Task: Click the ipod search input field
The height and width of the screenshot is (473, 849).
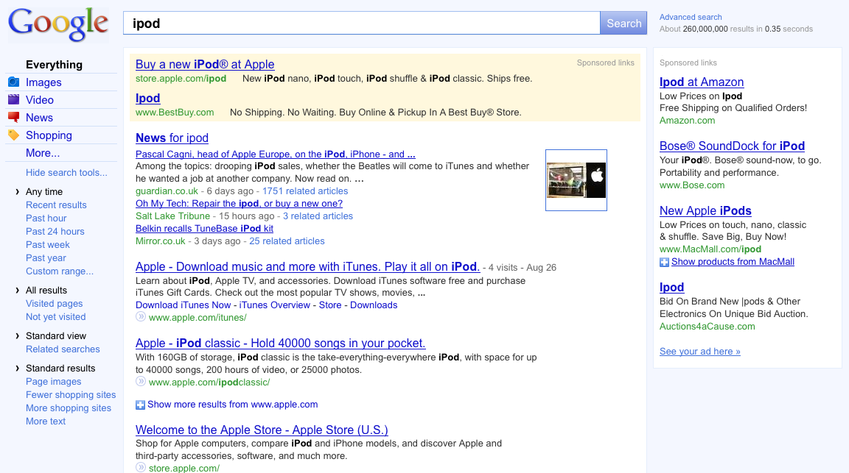Action: point(362,24)
